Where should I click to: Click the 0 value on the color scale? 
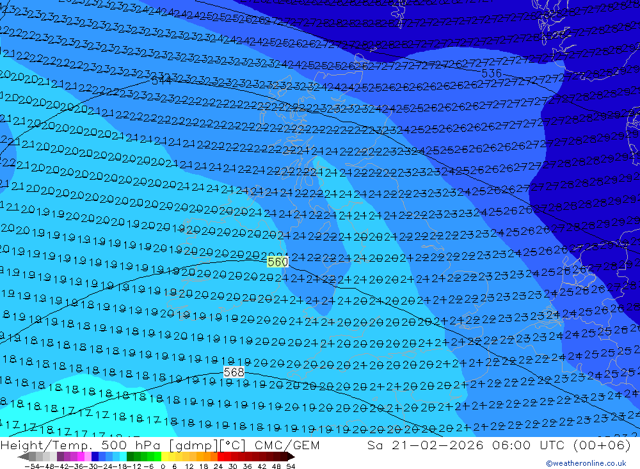point(163,466)
